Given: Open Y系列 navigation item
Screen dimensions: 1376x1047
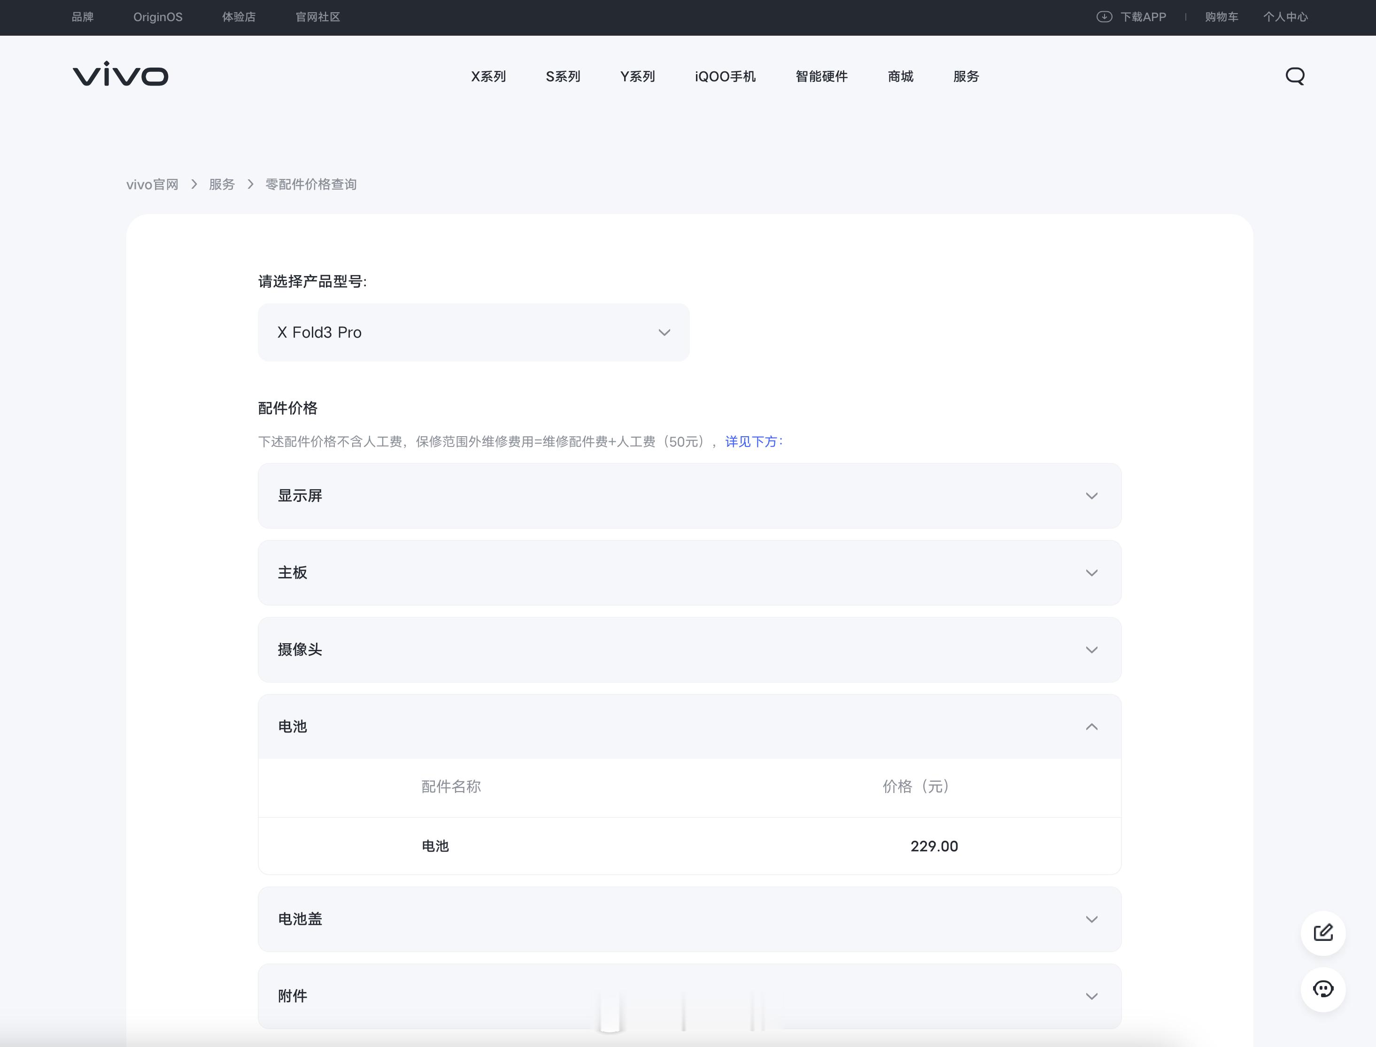Looking at the screenshot, I should 638,76.
